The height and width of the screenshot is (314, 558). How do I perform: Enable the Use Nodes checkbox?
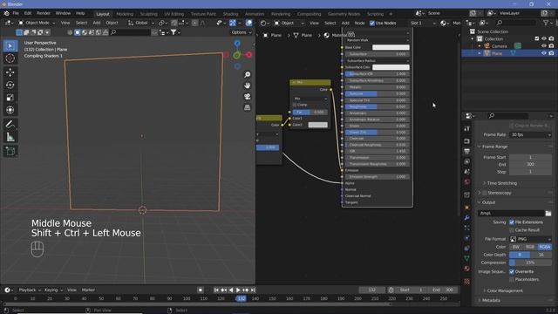point(372,24)
